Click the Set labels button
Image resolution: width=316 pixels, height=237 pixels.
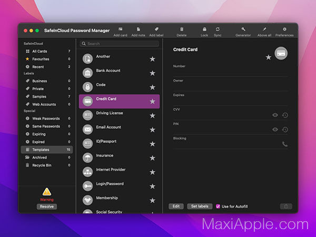coord(200,206)
